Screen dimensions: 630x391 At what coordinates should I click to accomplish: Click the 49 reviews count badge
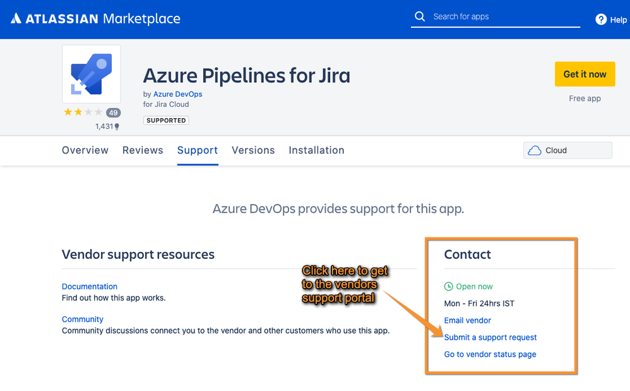pyautogui.click(x=113, y=113)
